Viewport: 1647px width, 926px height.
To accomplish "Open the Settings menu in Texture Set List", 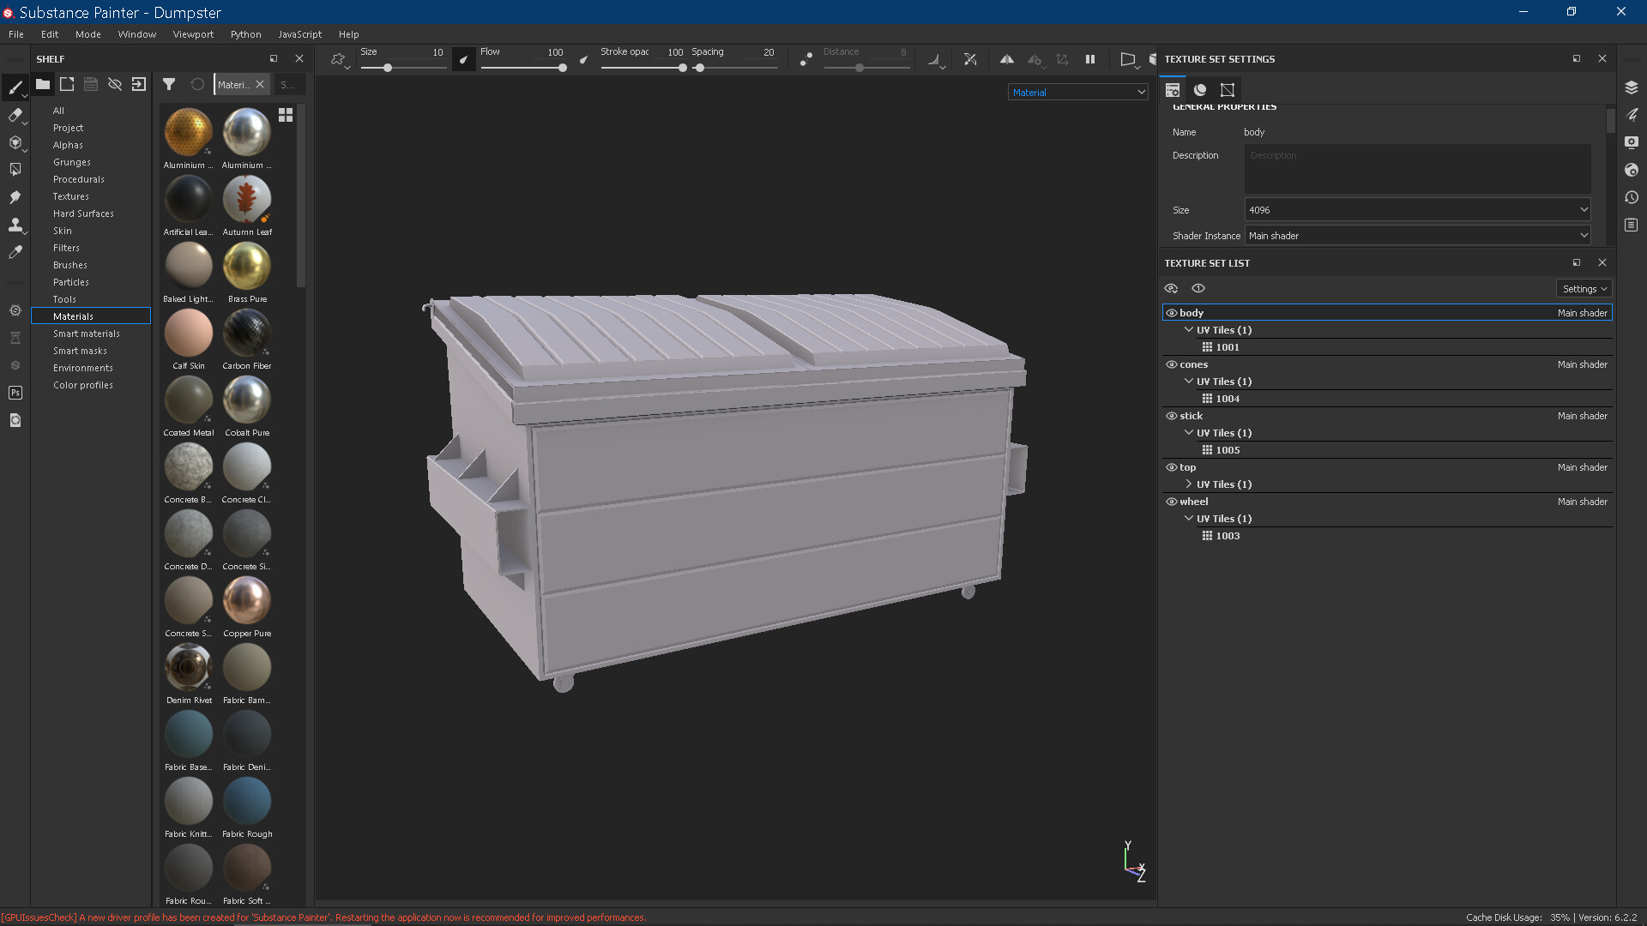I will point(1584,289).
